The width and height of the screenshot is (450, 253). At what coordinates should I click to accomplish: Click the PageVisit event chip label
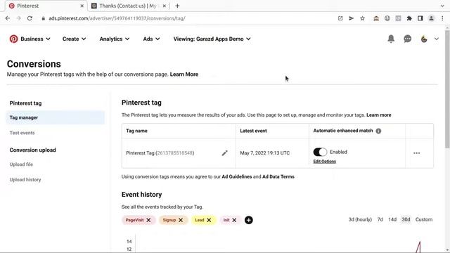pyautogui.click(x=134, y=220)
